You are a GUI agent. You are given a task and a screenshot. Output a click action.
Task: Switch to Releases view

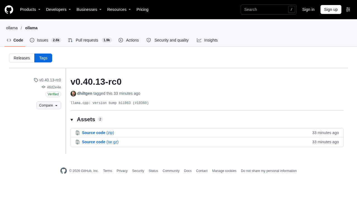click(22, 58)
